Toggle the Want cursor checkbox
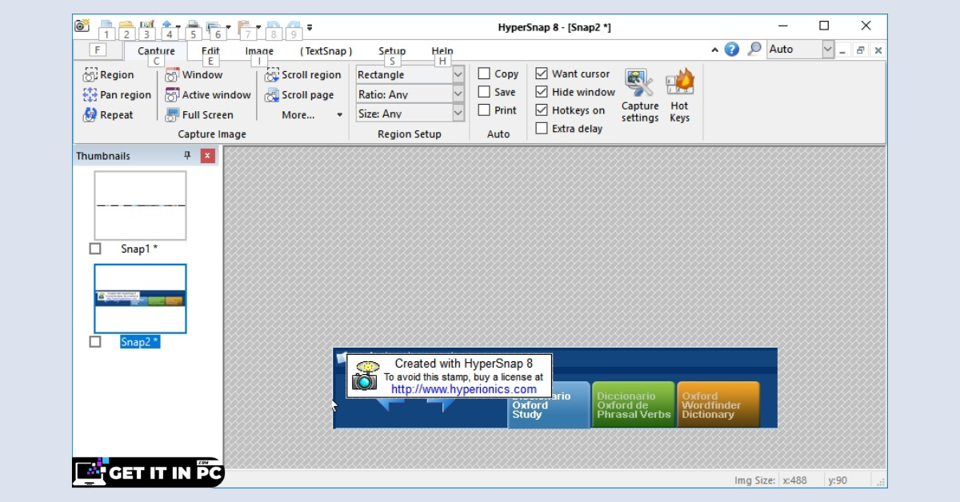This screenshot has width=960, height=502. coord(542,74)
